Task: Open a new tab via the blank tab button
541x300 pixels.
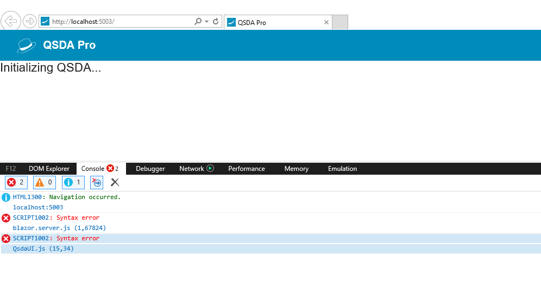Action: click(340, 22)
